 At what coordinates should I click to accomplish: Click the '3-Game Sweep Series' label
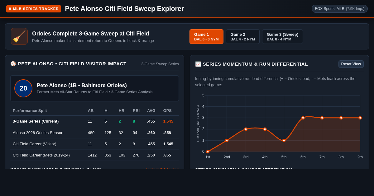click(x=160, y=64)
